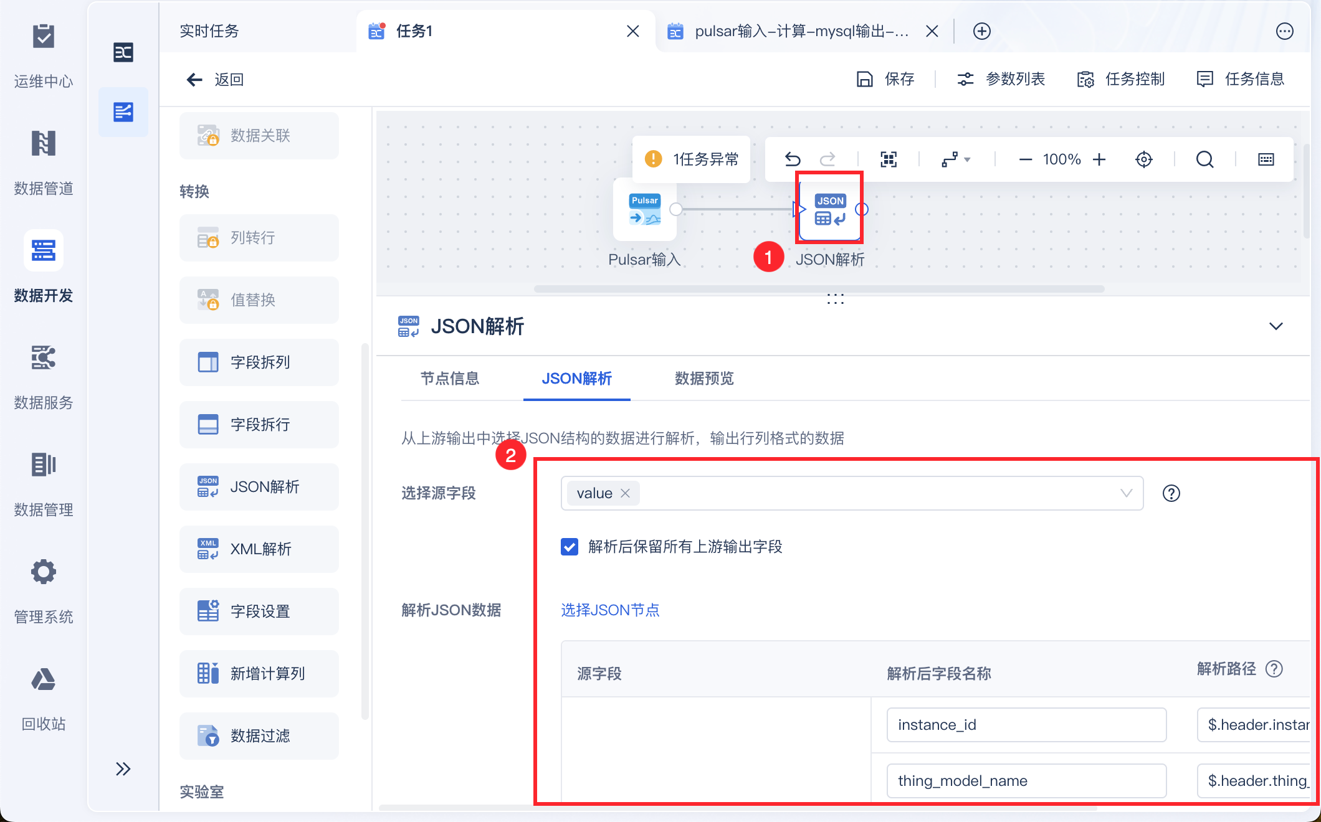Click the undo arrow in canvas toolbar
1321x822 pixels.
coord(792,159)
